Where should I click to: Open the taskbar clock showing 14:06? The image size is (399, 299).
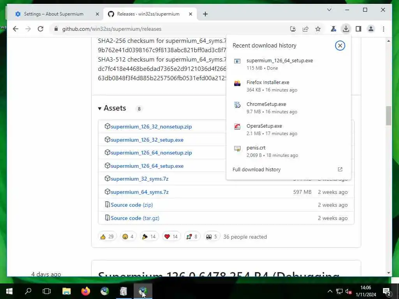tap(365, 291)
